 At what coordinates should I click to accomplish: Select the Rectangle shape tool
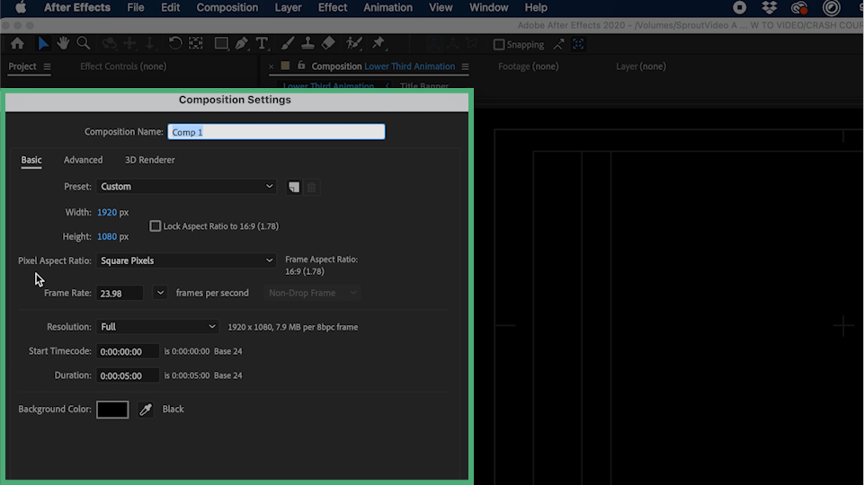(220, 43)
